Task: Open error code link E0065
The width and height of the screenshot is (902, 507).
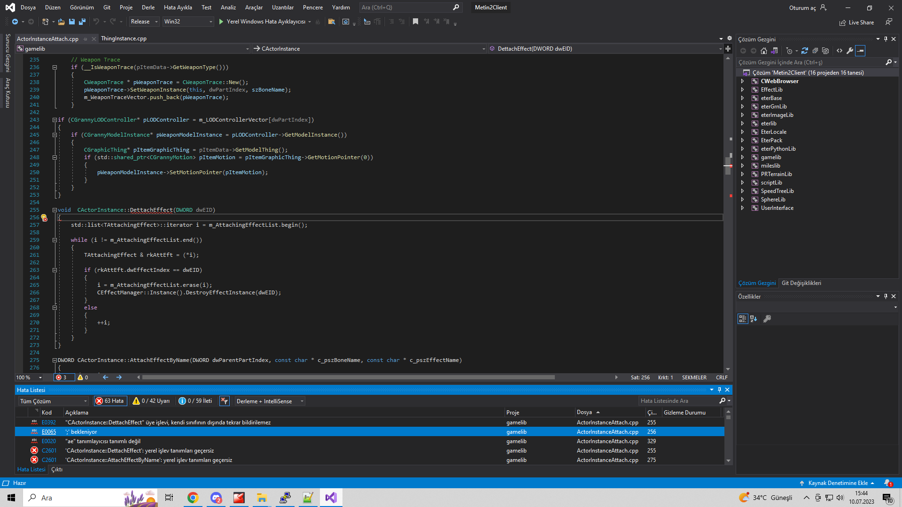Action: pos(49,432)
